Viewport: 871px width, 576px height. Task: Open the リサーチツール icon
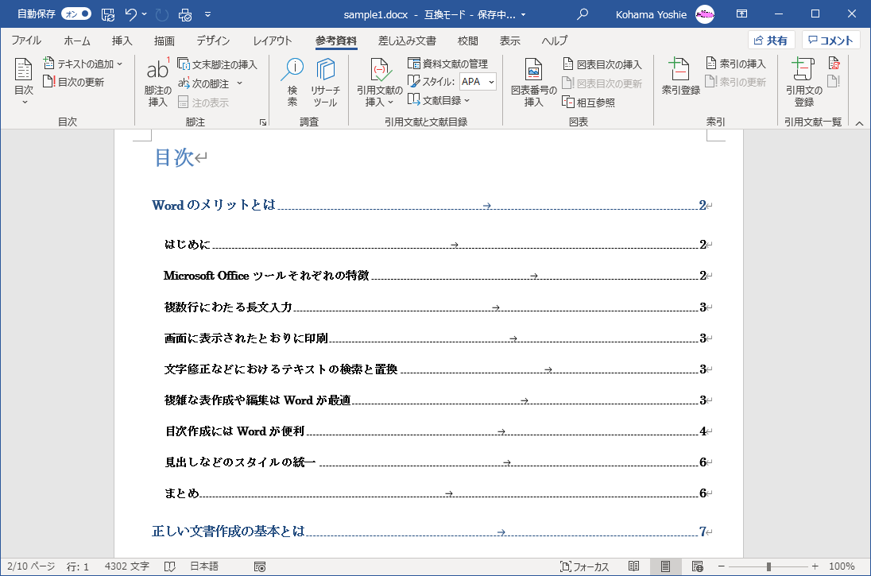[325, 81]
